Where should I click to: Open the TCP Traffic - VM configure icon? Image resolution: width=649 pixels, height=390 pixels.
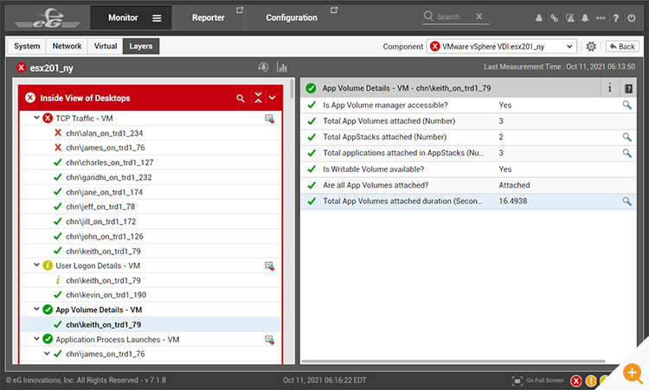click(x=269, y=118)
